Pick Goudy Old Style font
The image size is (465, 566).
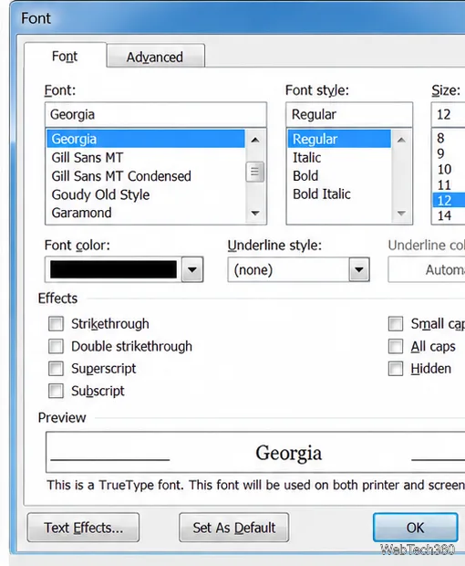(x=146, y=194)
